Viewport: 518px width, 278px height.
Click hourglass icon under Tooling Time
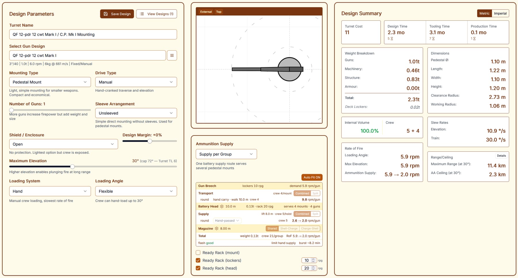coord(433,39)
